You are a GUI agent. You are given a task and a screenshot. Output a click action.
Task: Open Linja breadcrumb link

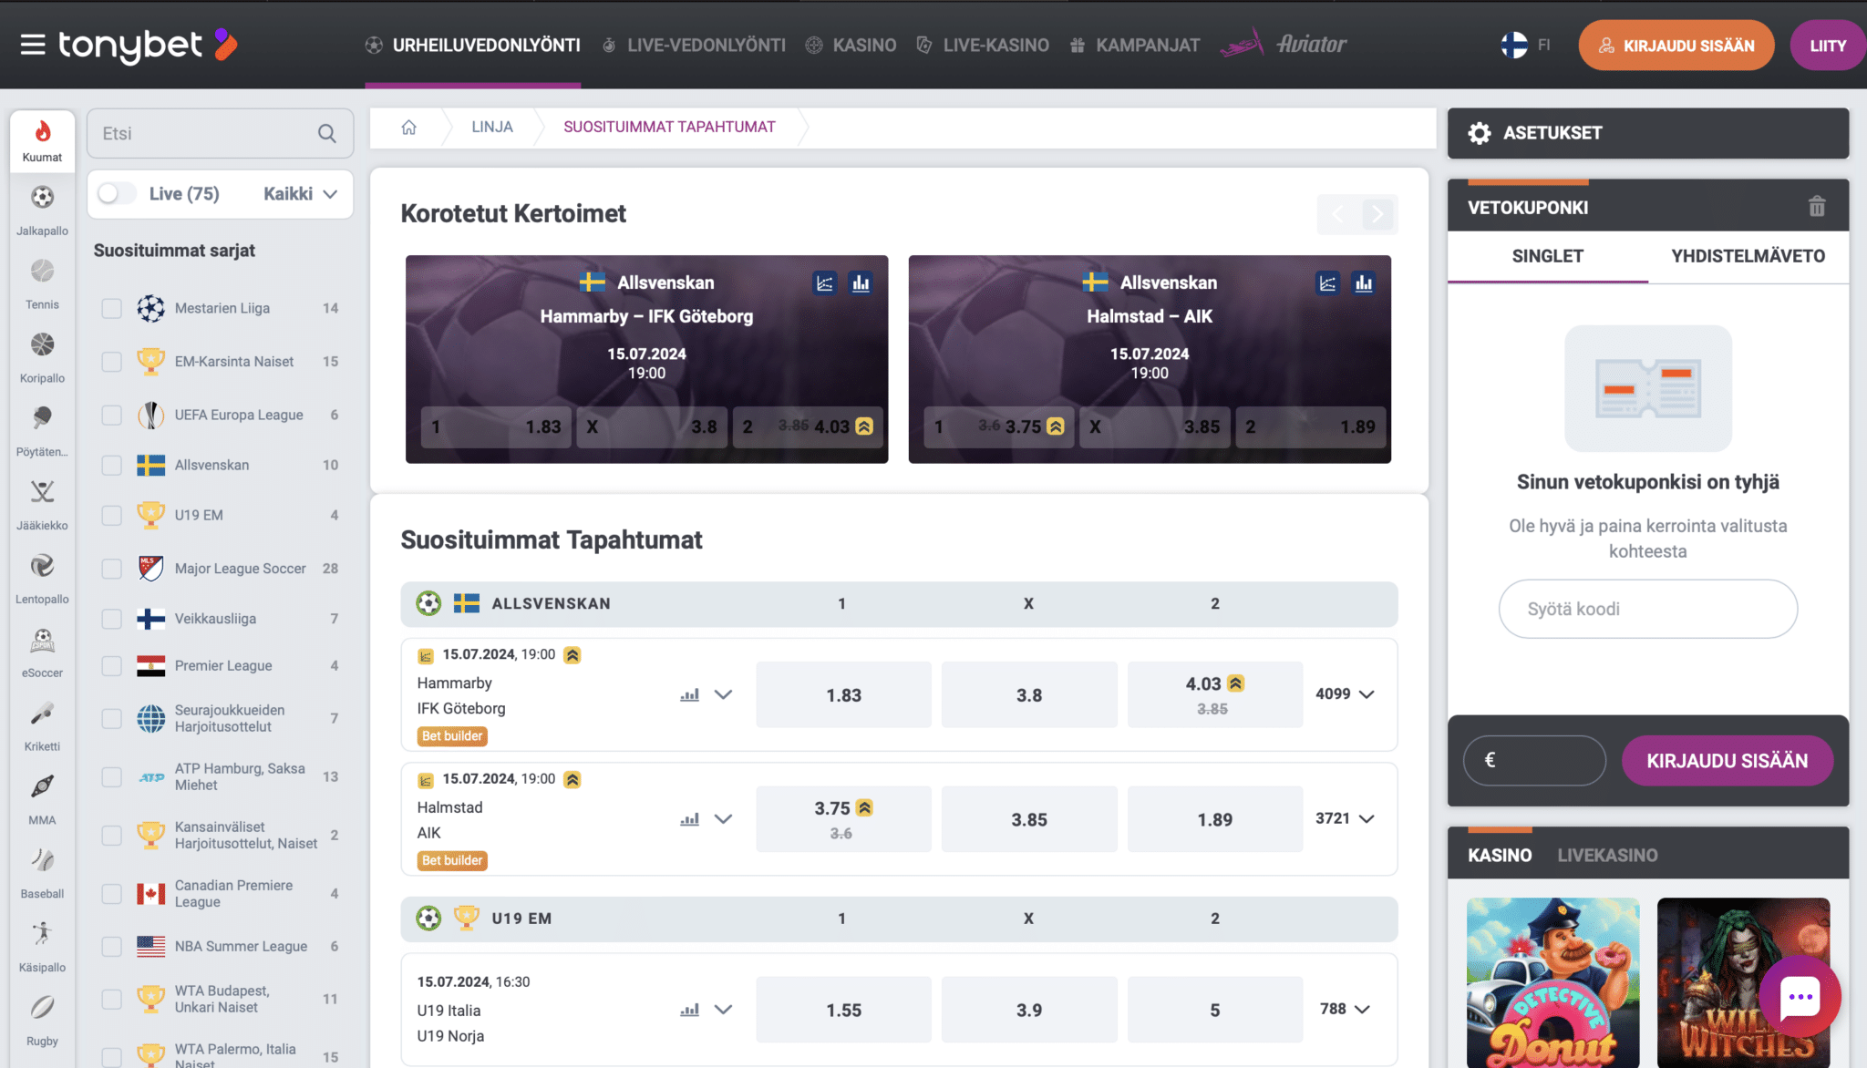pos(491,128)
